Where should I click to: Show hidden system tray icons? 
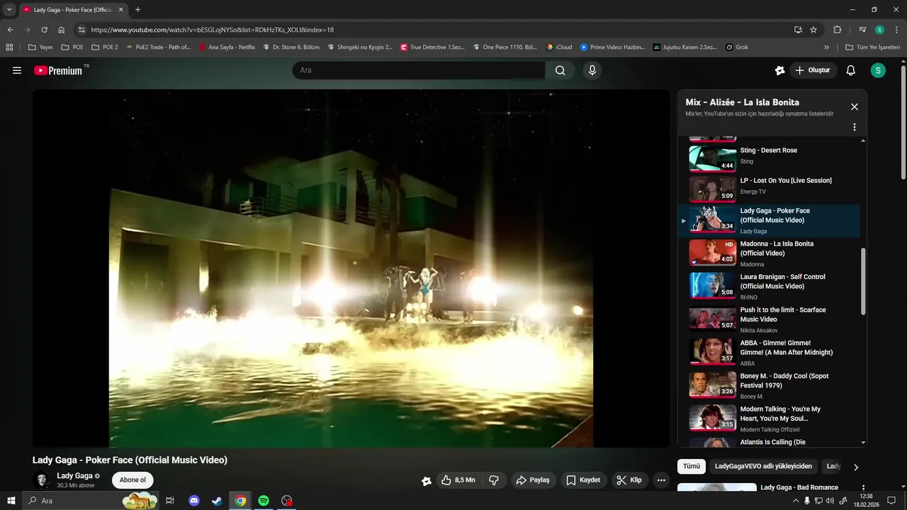coord(796,501)
